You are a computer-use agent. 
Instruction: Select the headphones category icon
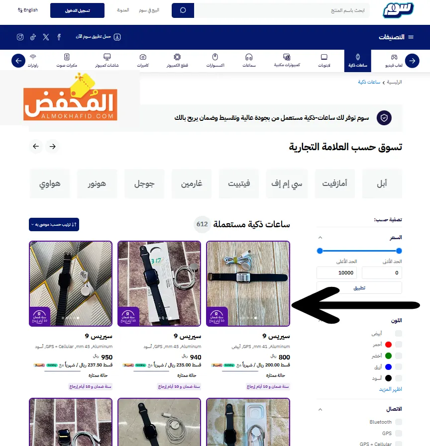tap(249, 57)
